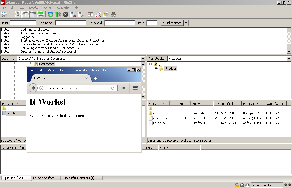Click the Refresh file lists icon
This screenshot has height=188, width=292.
tap(50, 14)
